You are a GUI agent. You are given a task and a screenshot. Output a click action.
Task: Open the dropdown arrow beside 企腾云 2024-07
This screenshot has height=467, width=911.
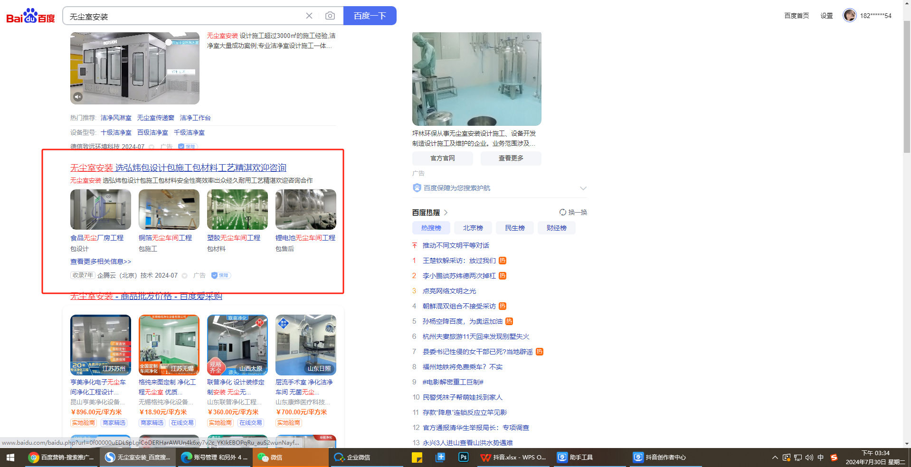185,276
